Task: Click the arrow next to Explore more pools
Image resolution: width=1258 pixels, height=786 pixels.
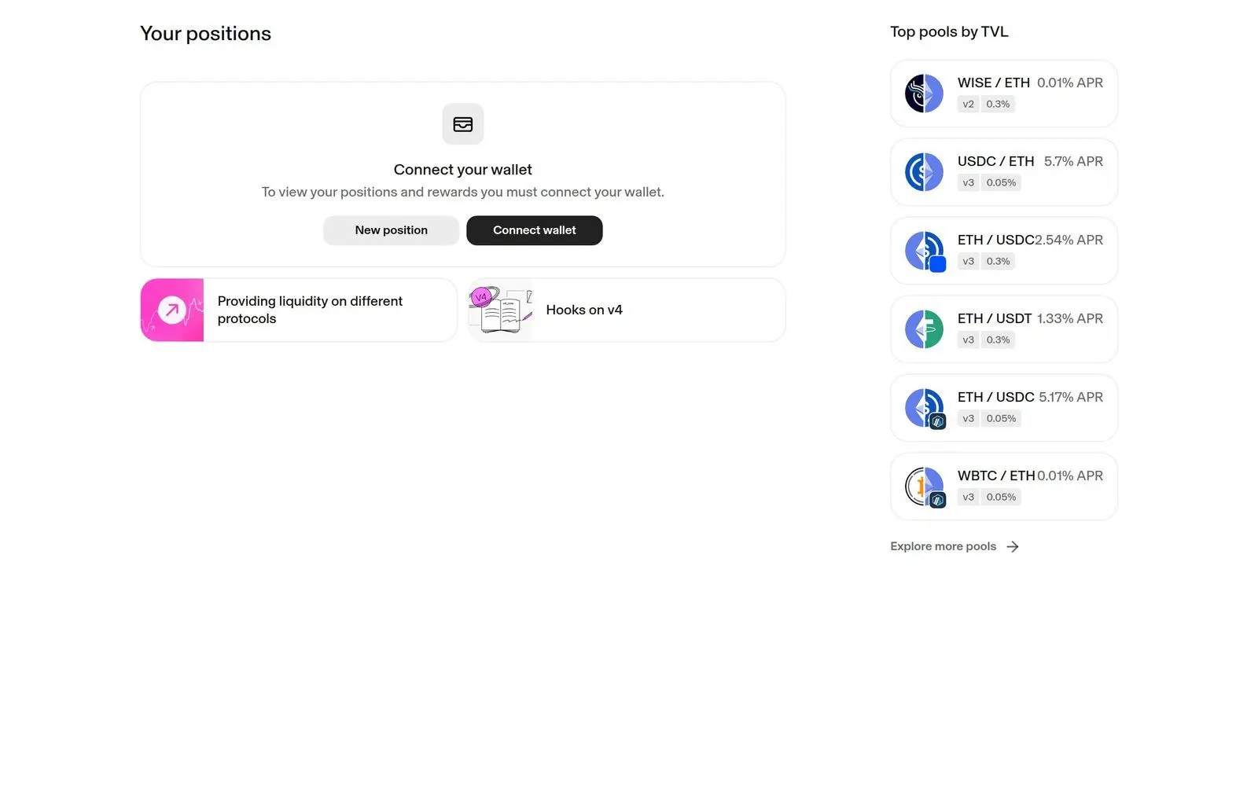Action: [1013, 546]
